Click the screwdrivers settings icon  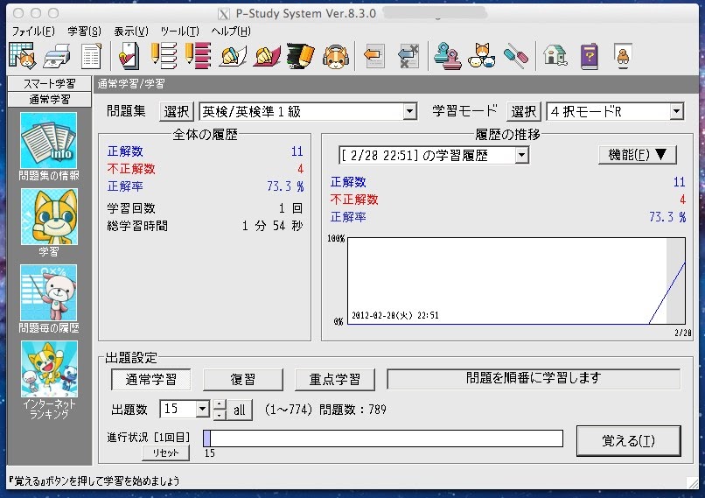point(515,56)
